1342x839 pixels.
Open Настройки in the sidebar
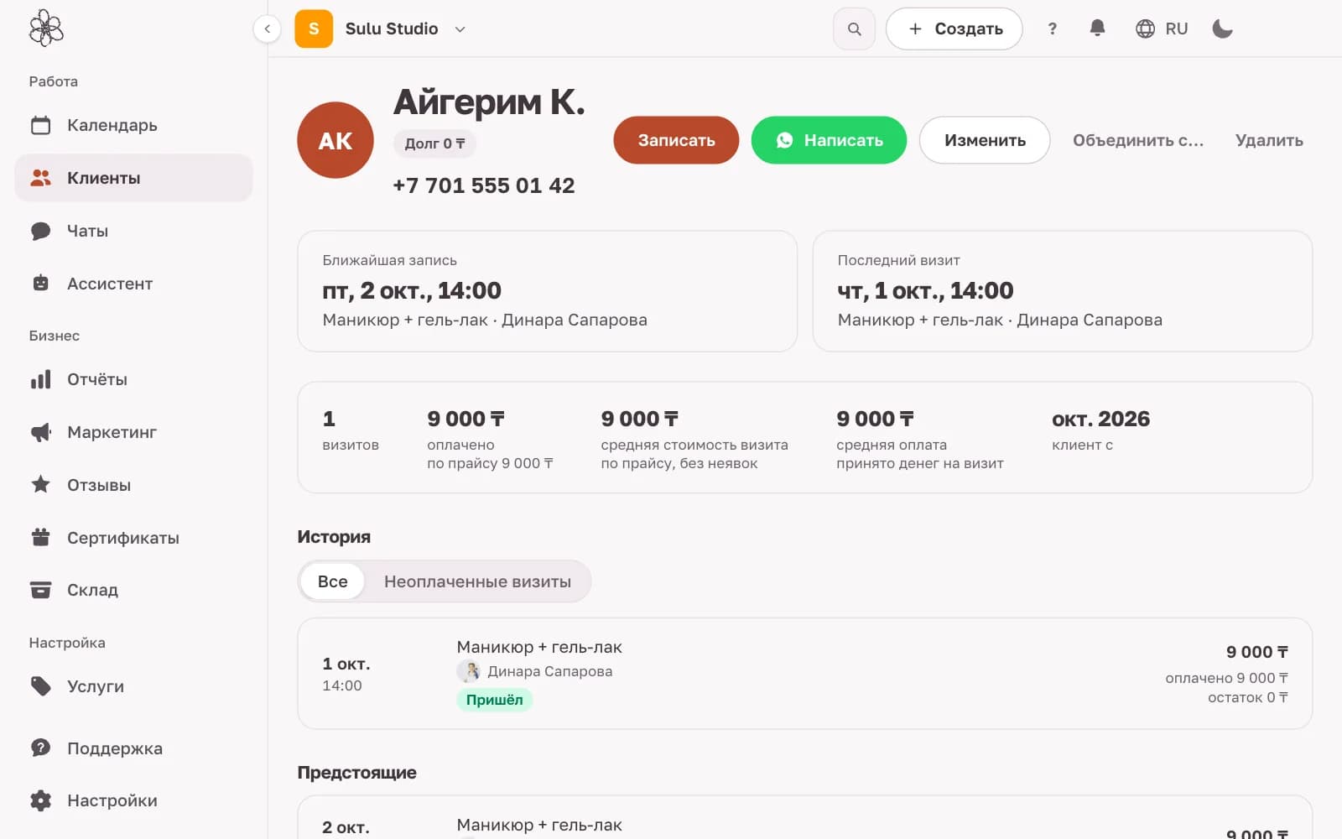pyautogui.click(x=133, y=800)
